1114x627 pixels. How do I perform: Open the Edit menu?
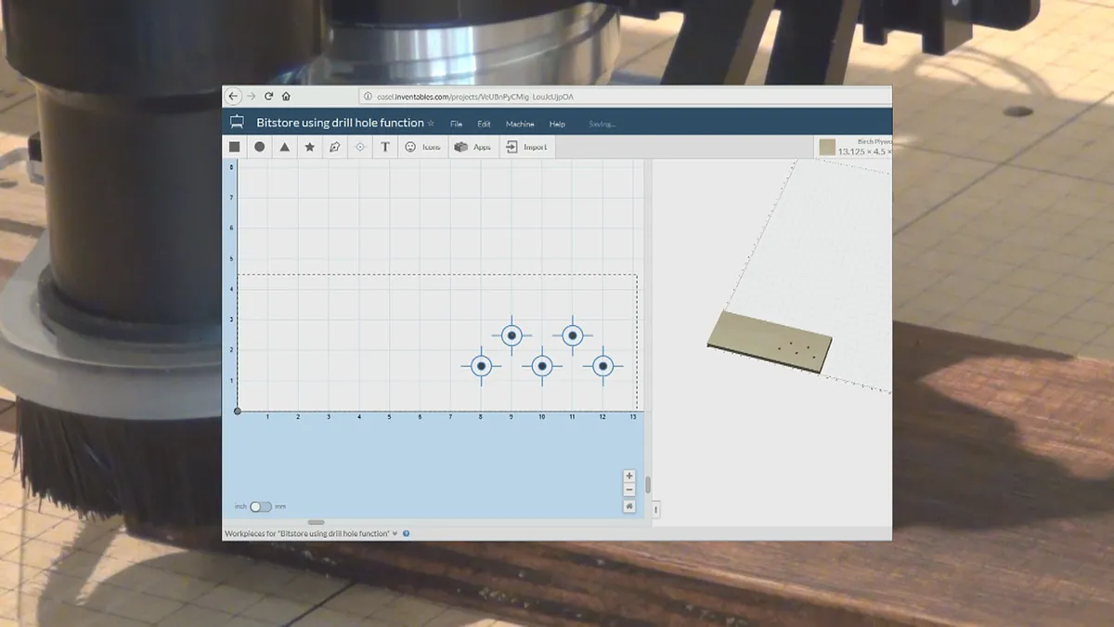[484, 124]
